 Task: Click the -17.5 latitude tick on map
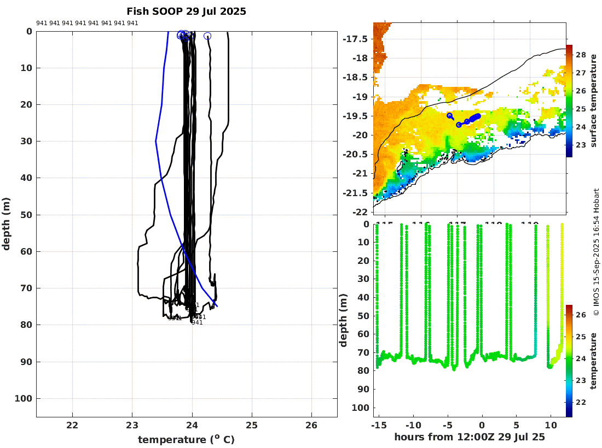pyautogui.click(x=355, y=39)
